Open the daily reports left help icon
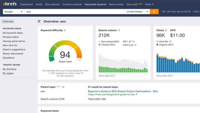 pos(189,12)
